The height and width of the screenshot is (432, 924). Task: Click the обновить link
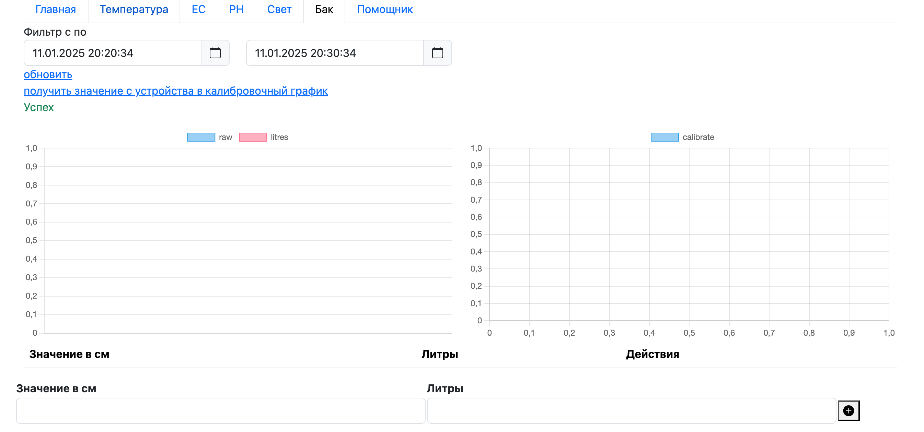click(48, 74)
